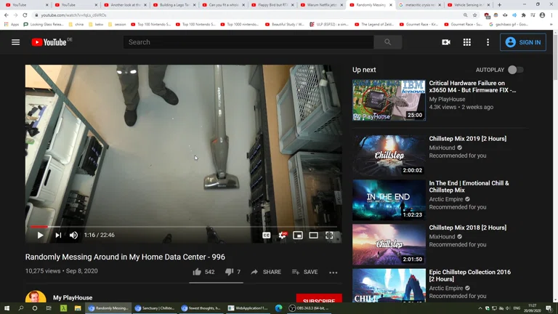Click the search magnifier button

pyautogui.click(x=387, y=42)
